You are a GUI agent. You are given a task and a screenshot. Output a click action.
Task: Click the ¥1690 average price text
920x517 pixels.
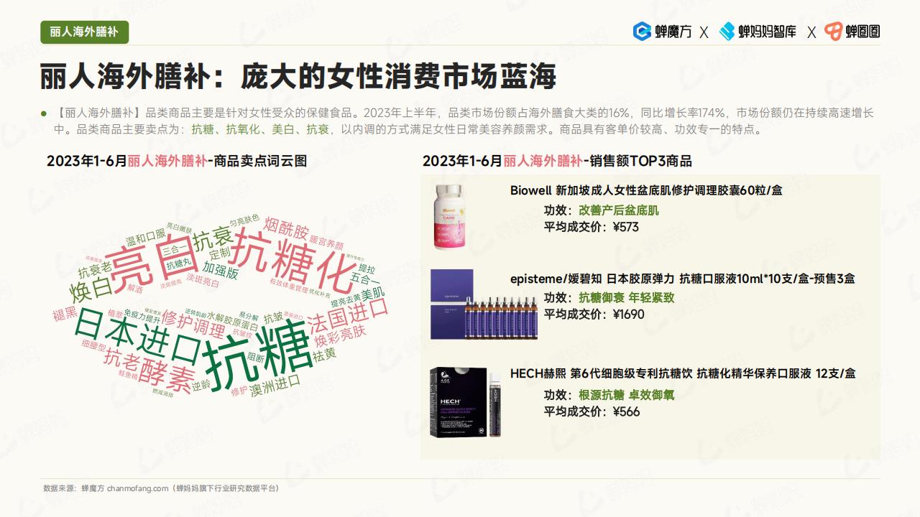pos(628,315)
